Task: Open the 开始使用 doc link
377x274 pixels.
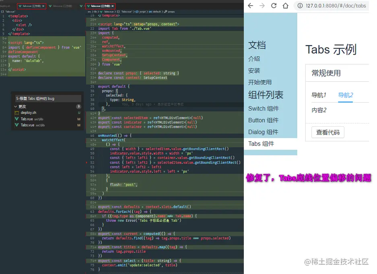Action: click(260, 82)
